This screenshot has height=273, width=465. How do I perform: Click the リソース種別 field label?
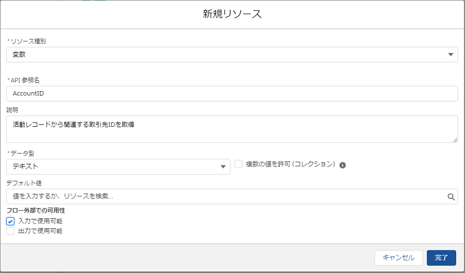(x=28, y=41)
